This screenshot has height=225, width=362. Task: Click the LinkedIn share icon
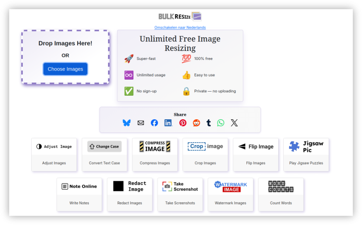click(x=168, y=123)
